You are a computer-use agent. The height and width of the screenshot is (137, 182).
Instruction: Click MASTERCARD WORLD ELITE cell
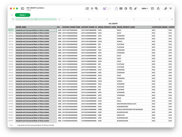[134, 104]
